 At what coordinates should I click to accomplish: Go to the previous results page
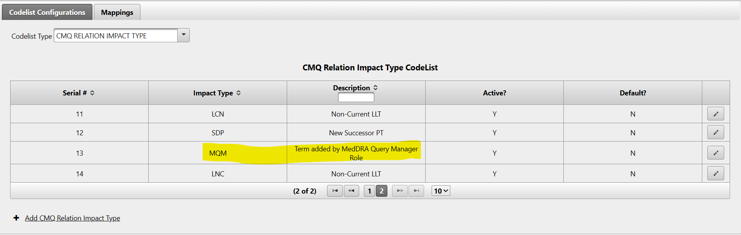pos(351,190)
